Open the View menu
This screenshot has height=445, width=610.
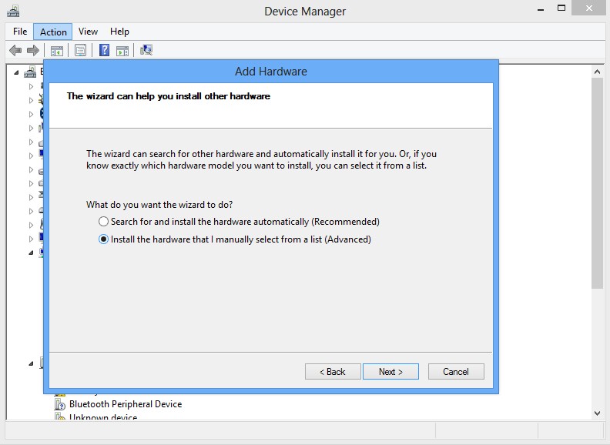88,32
